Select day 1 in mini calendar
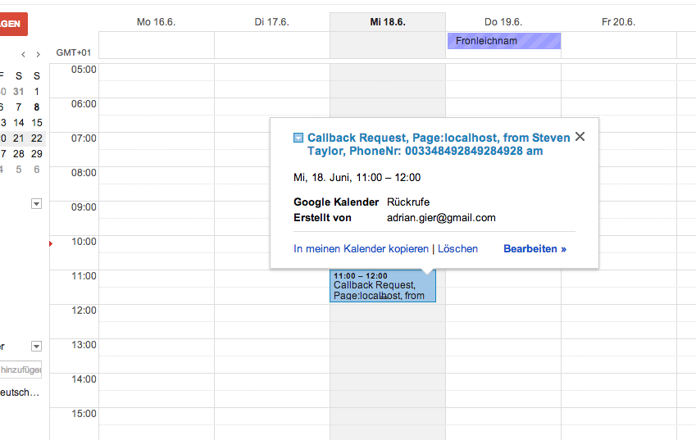 tap(36, 92)
